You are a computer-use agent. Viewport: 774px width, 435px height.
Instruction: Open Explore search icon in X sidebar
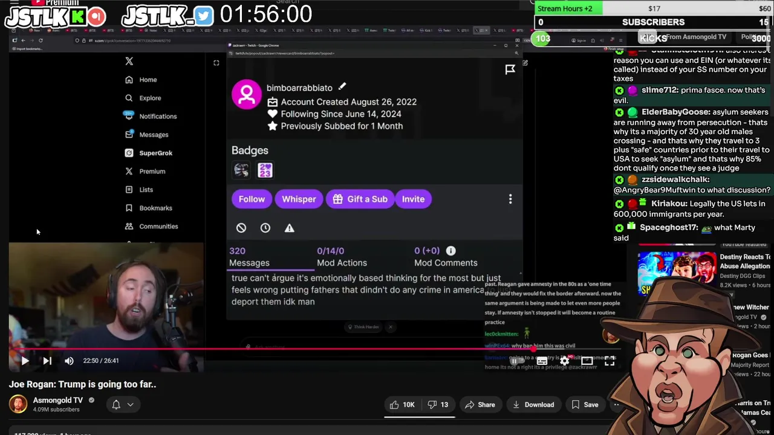click(x=129, y=98)
